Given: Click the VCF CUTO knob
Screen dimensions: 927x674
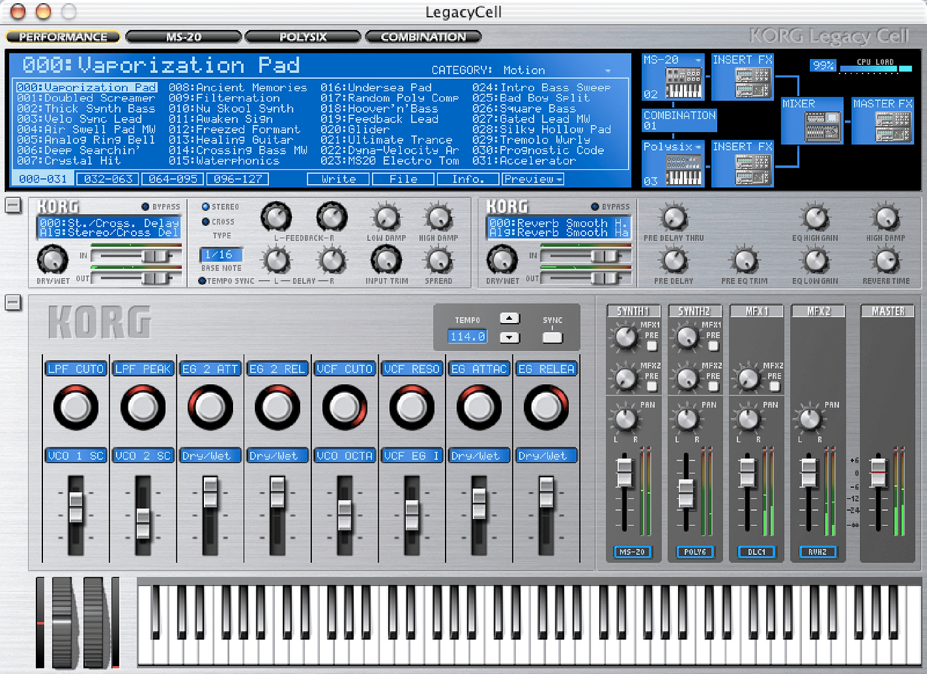Looking at the screenshot, I should (x=344, y=407).
